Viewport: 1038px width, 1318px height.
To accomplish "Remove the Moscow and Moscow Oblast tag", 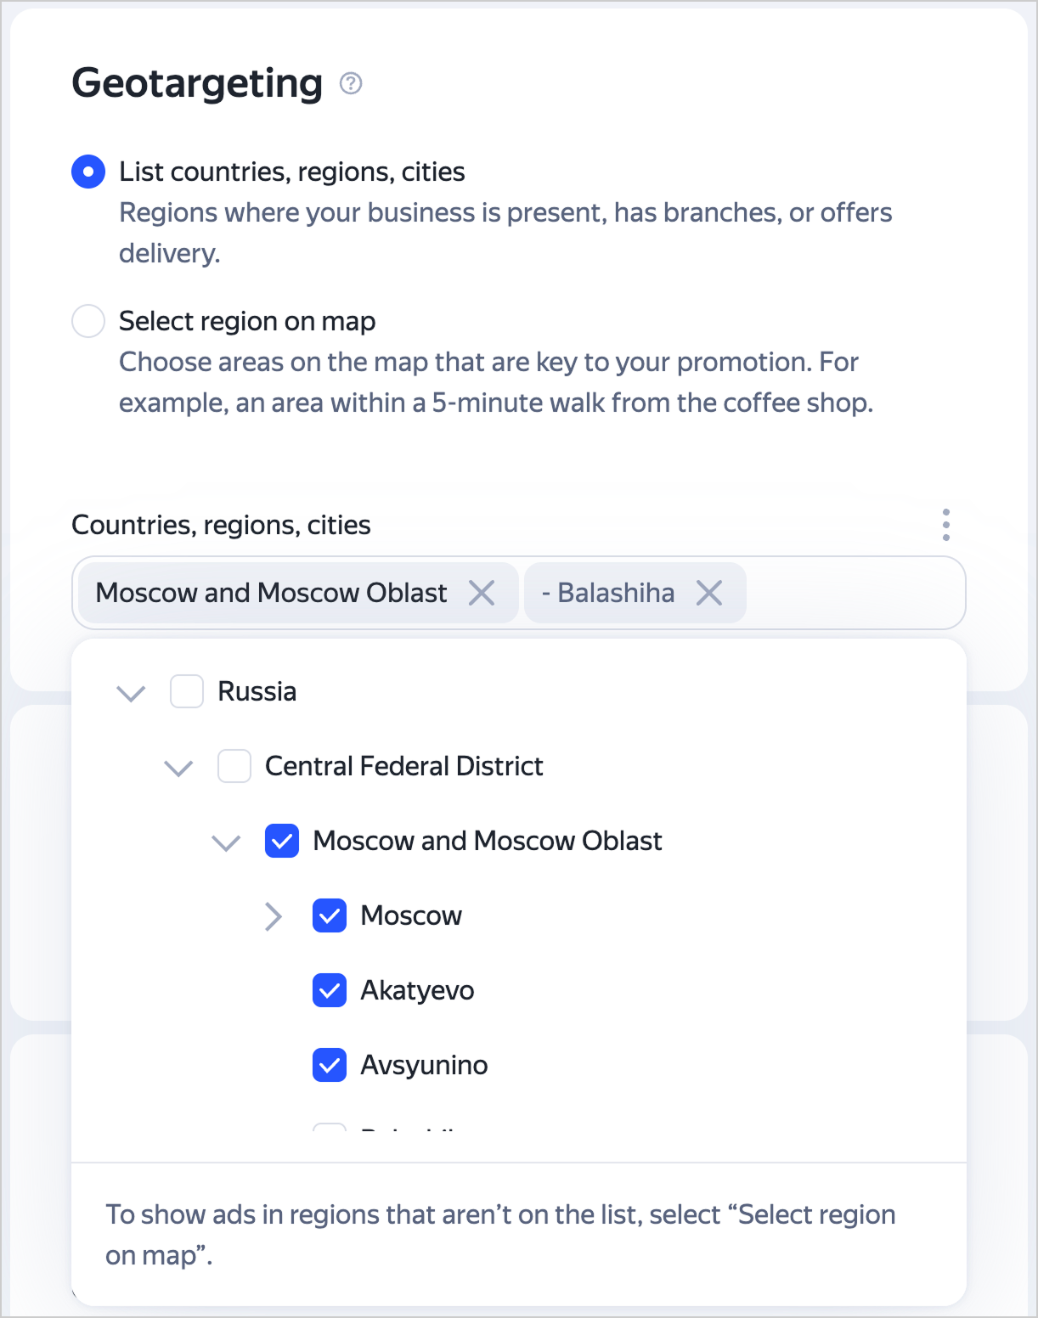I will [482, 593].
